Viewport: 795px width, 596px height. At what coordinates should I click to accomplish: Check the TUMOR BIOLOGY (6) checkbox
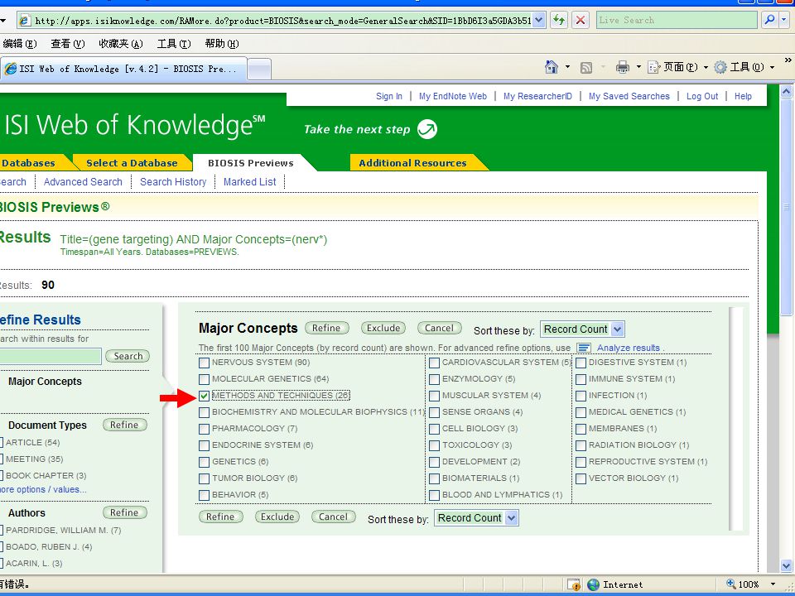click(x=204, y=479)
